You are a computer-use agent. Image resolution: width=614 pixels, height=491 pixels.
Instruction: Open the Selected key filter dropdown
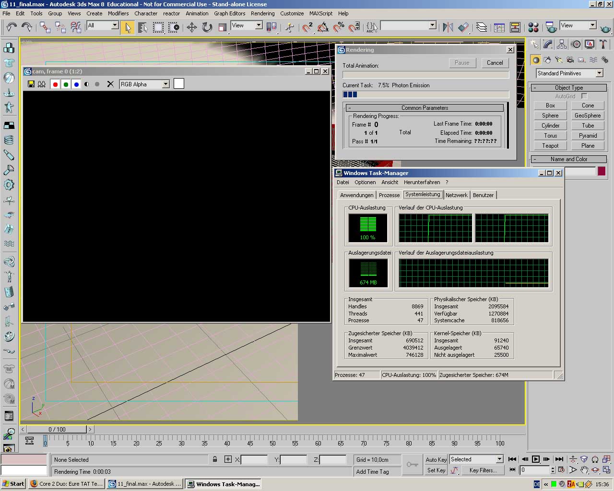[x=499, y=459]
